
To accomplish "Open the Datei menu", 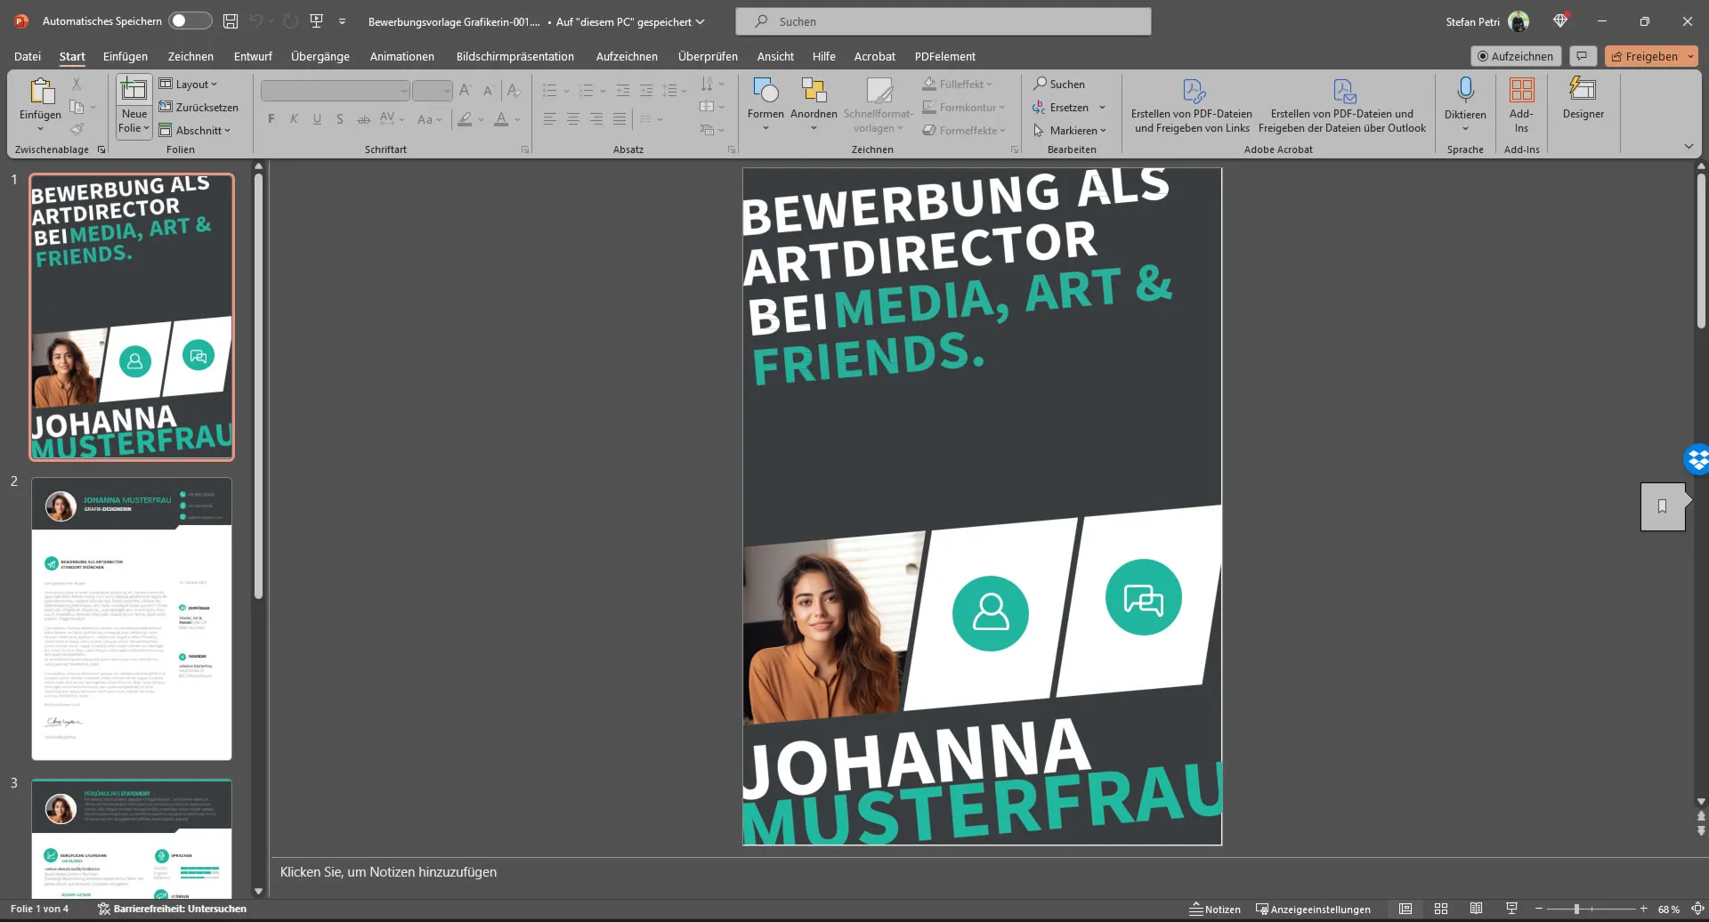I will [28, 56].
